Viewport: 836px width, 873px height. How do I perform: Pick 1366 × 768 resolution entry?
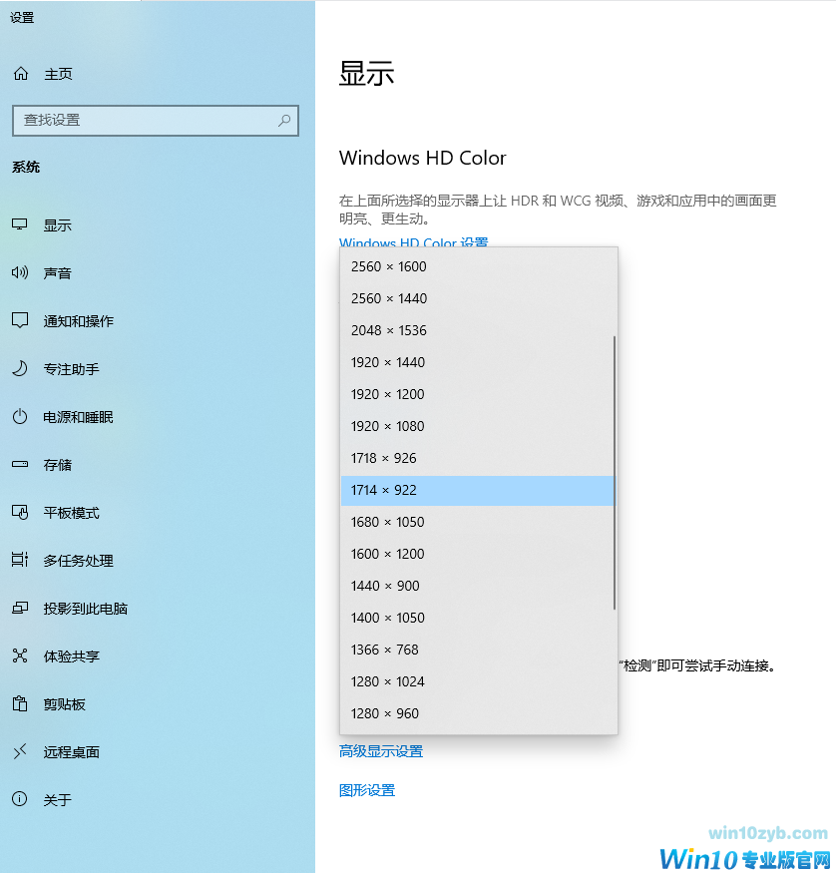pyautogui.click(x=385, y=650)
